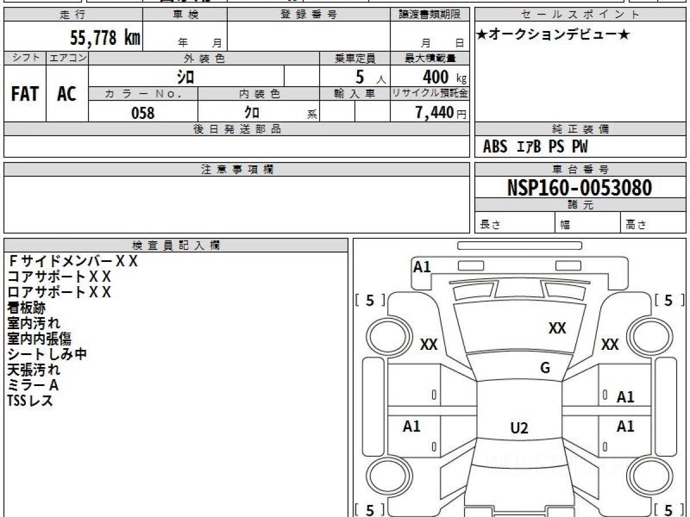Click the 400 kg load capacity value
This screenshot has width=690, height=517.
(x=444, y=76)
